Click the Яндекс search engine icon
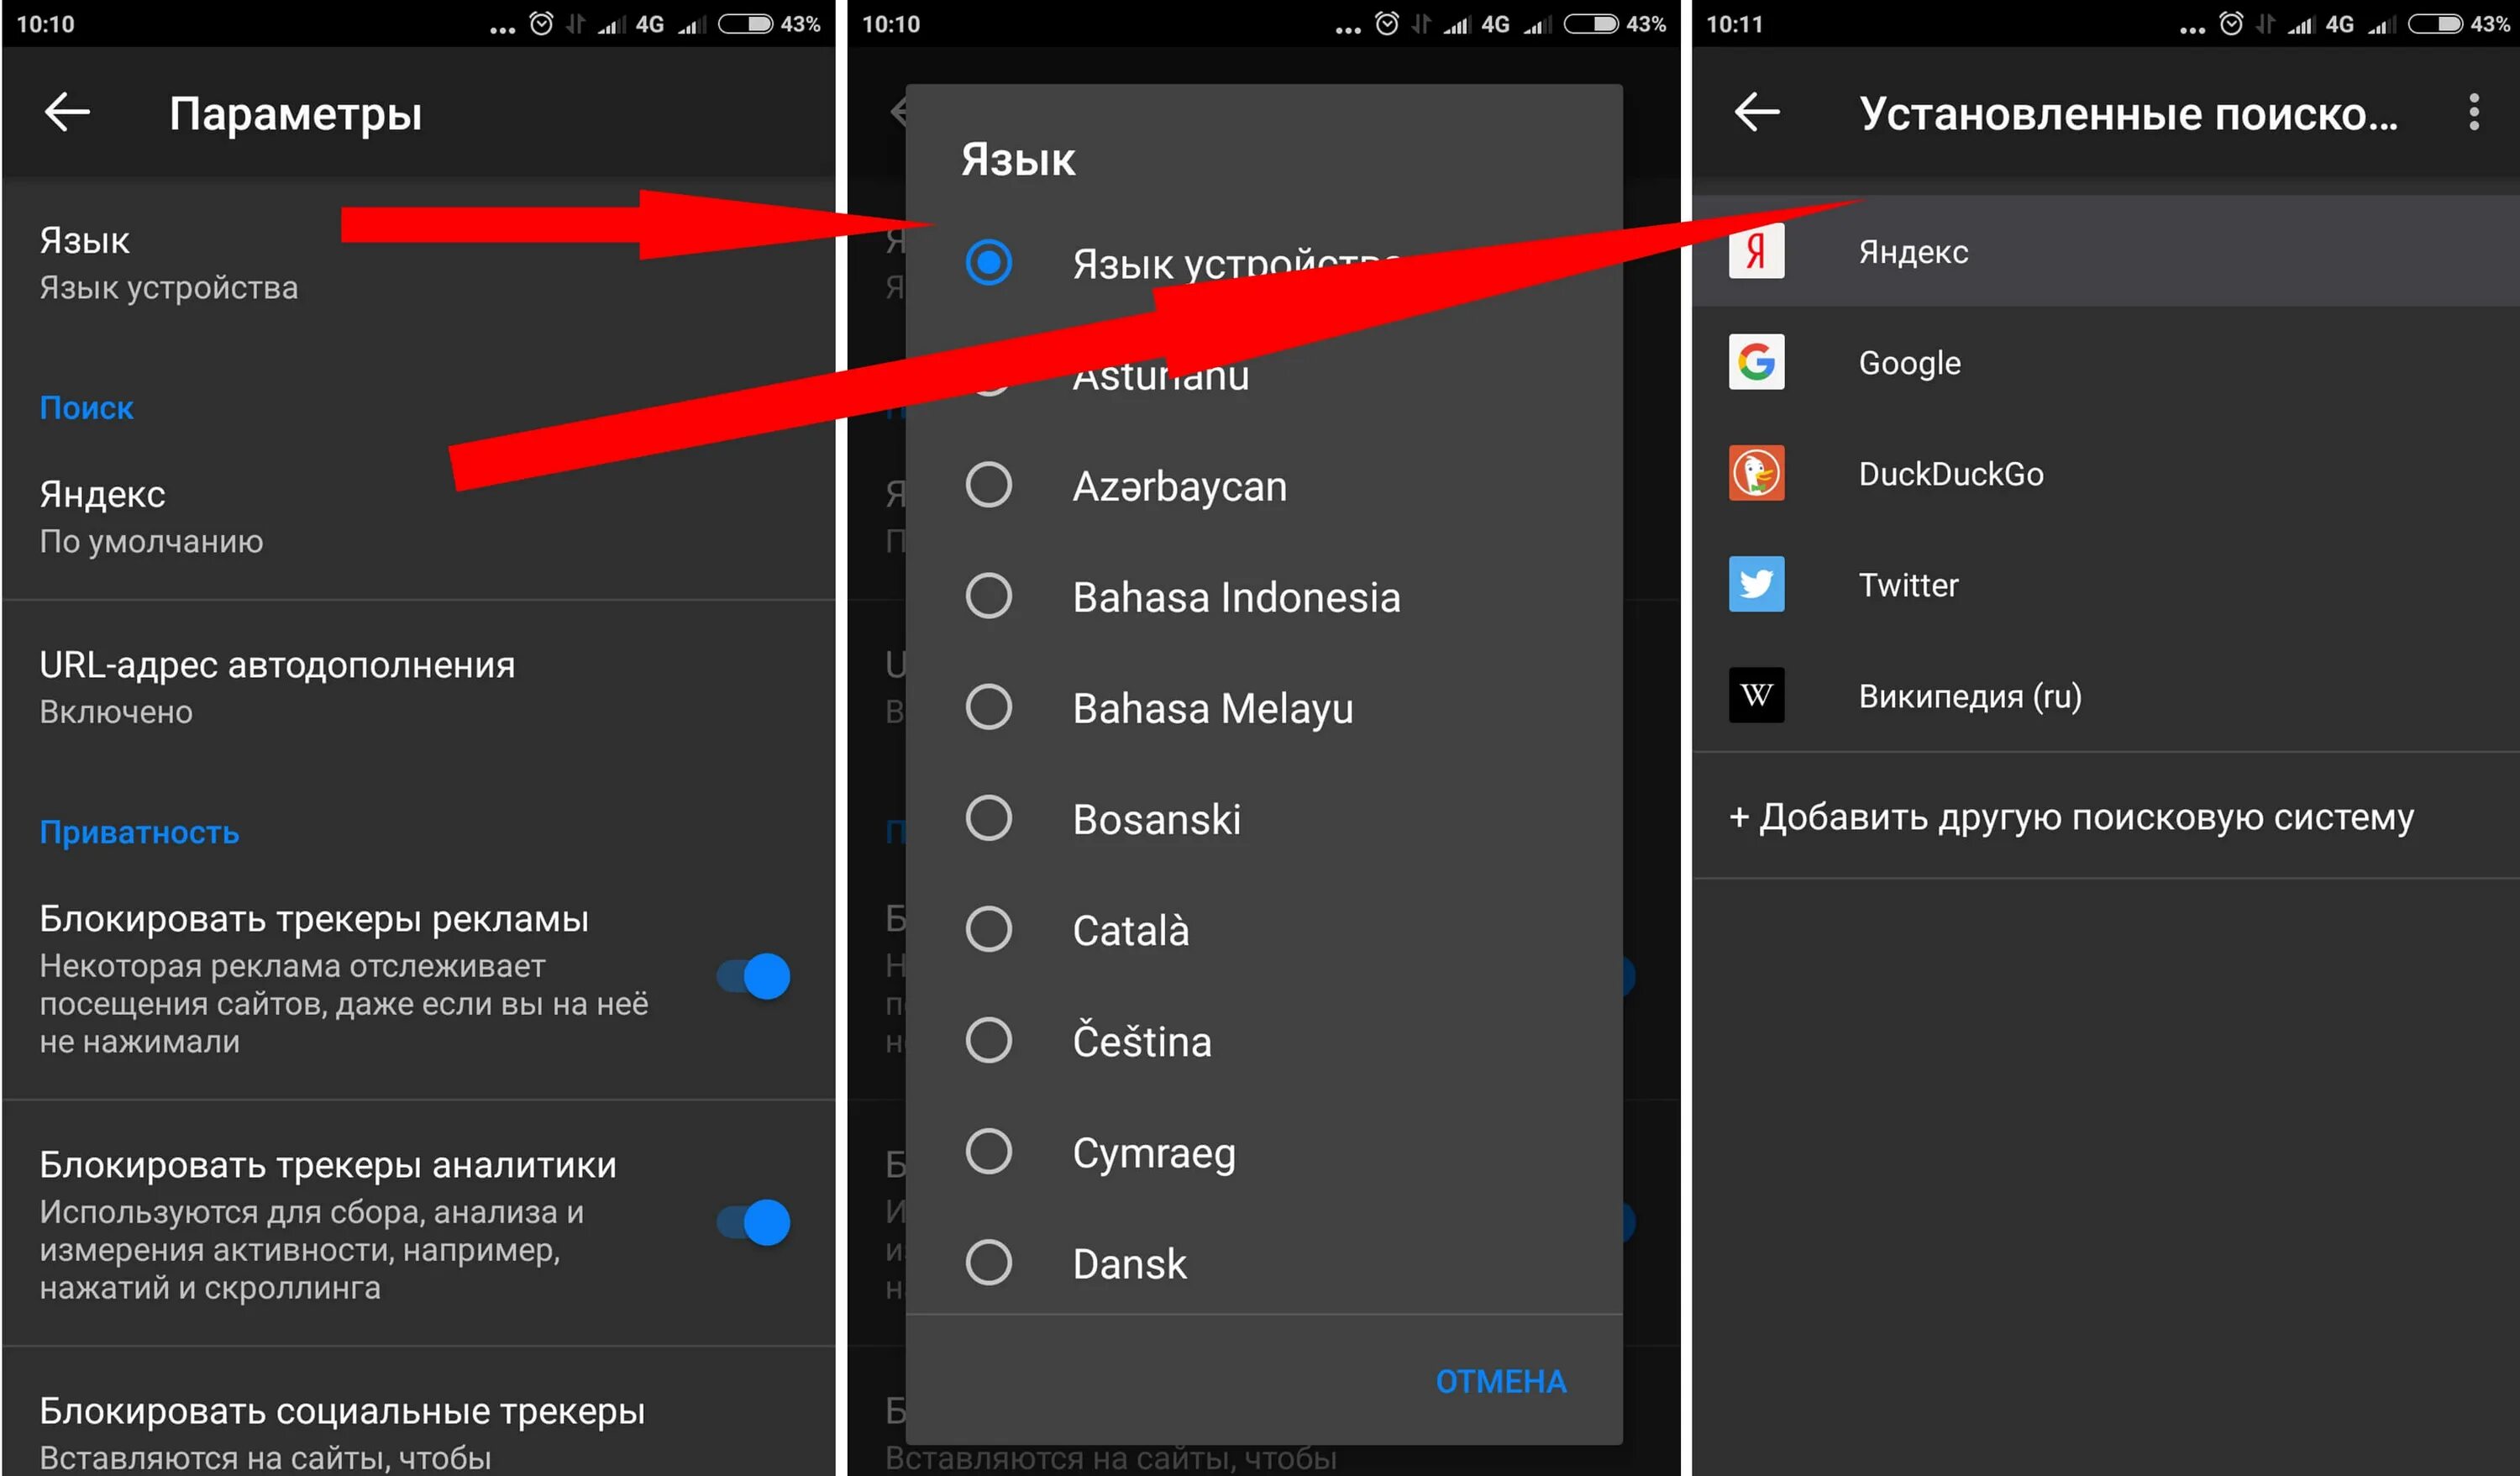This screenshot has width=2520, height=1476. pyautogui.click(x=1756, y=250)
